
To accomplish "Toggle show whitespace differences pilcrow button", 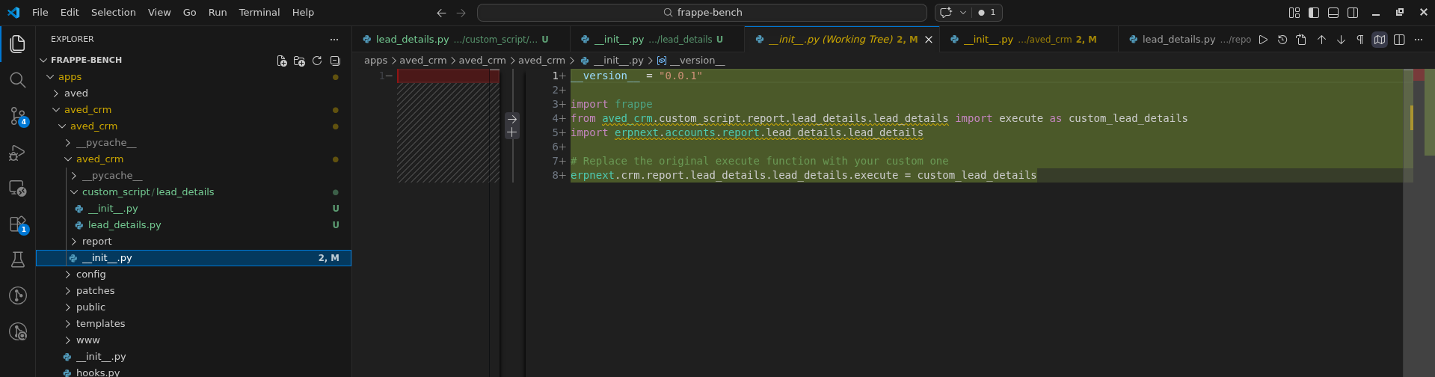I will pyautogui.click(x=1360, y=40).
